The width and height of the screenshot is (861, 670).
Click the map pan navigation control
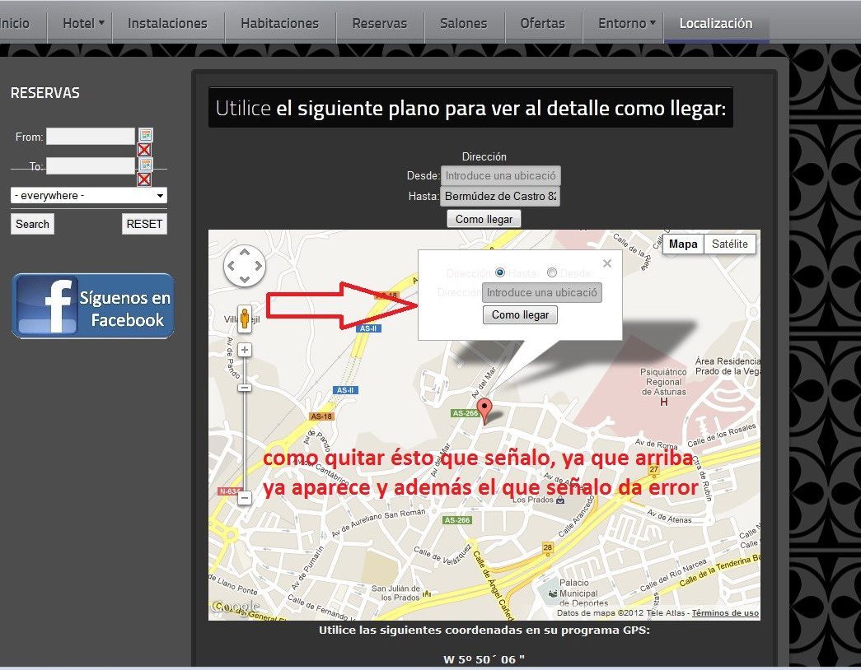click(x=245, y=266)
